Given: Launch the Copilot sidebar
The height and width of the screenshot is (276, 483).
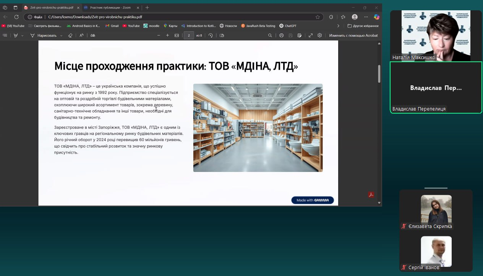Looking at the screenshot, I should click(x=376, y=17).
